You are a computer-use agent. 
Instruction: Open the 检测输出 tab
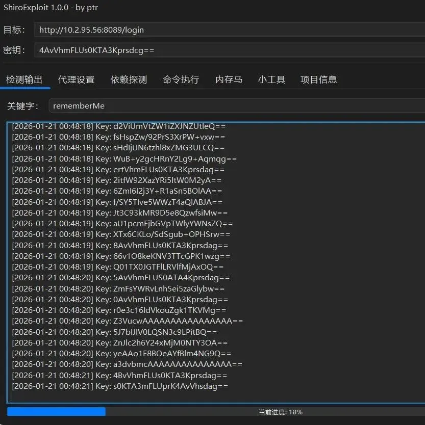coord(24,79)
